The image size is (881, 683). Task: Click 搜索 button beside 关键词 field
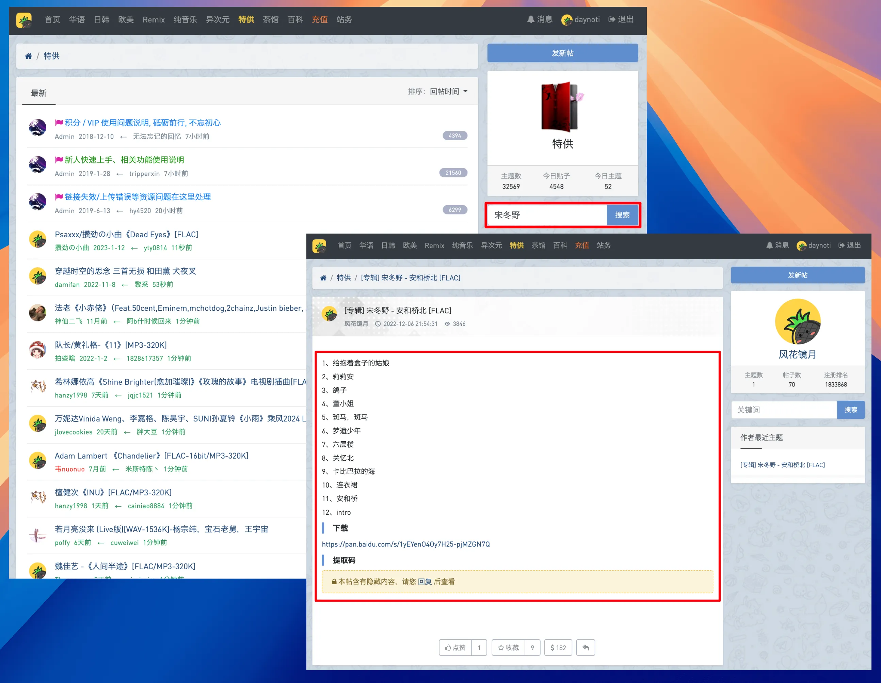[850, 410]
